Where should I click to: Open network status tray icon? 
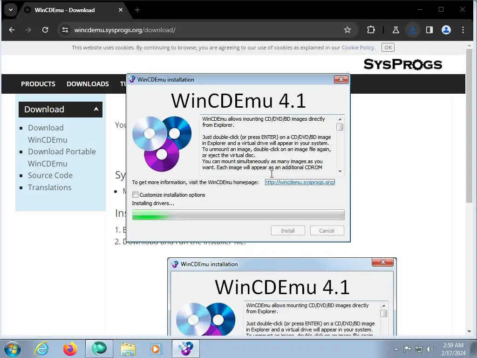[419, 349]
